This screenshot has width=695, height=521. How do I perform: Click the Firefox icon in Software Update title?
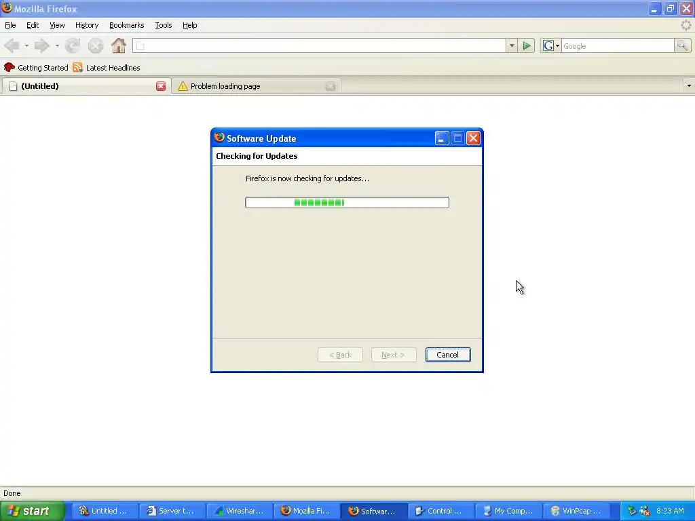pos(219,138)
